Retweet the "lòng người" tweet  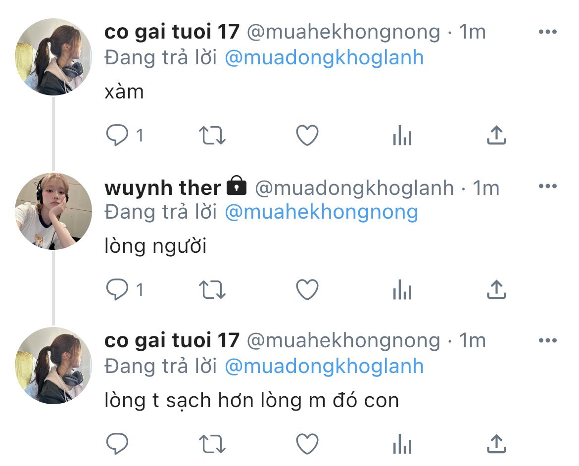(x=212, y=289)
